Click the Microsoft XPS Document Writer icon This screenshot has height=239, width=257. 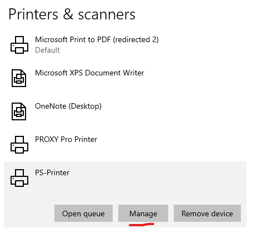coord(19,78)
